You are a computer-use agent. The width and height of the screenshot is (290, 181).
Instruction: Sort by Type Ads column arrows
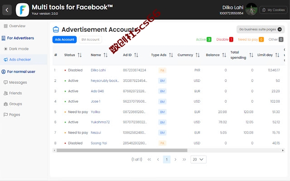[171, 55]
